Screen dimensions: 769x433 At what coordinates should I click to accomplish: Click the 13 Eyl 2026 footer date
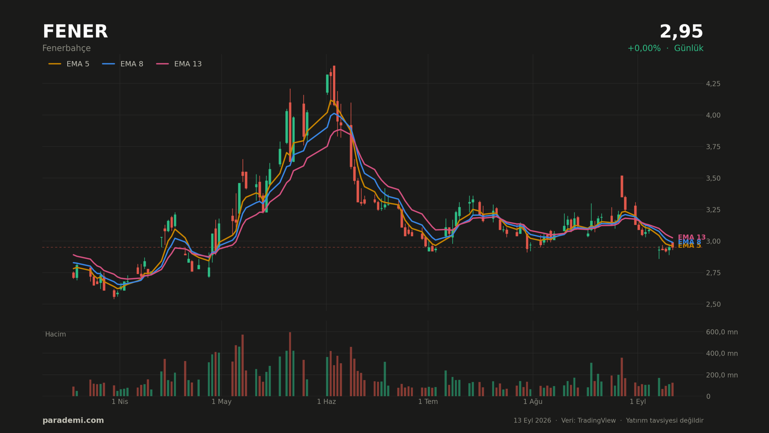pyautogui.click(x=532, y=420)
